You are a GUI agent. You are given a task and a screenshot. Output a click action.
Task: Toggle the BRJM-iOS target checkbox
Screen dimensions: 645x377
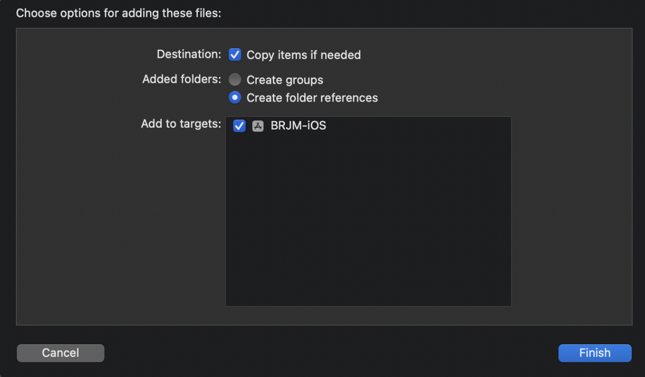239,126
